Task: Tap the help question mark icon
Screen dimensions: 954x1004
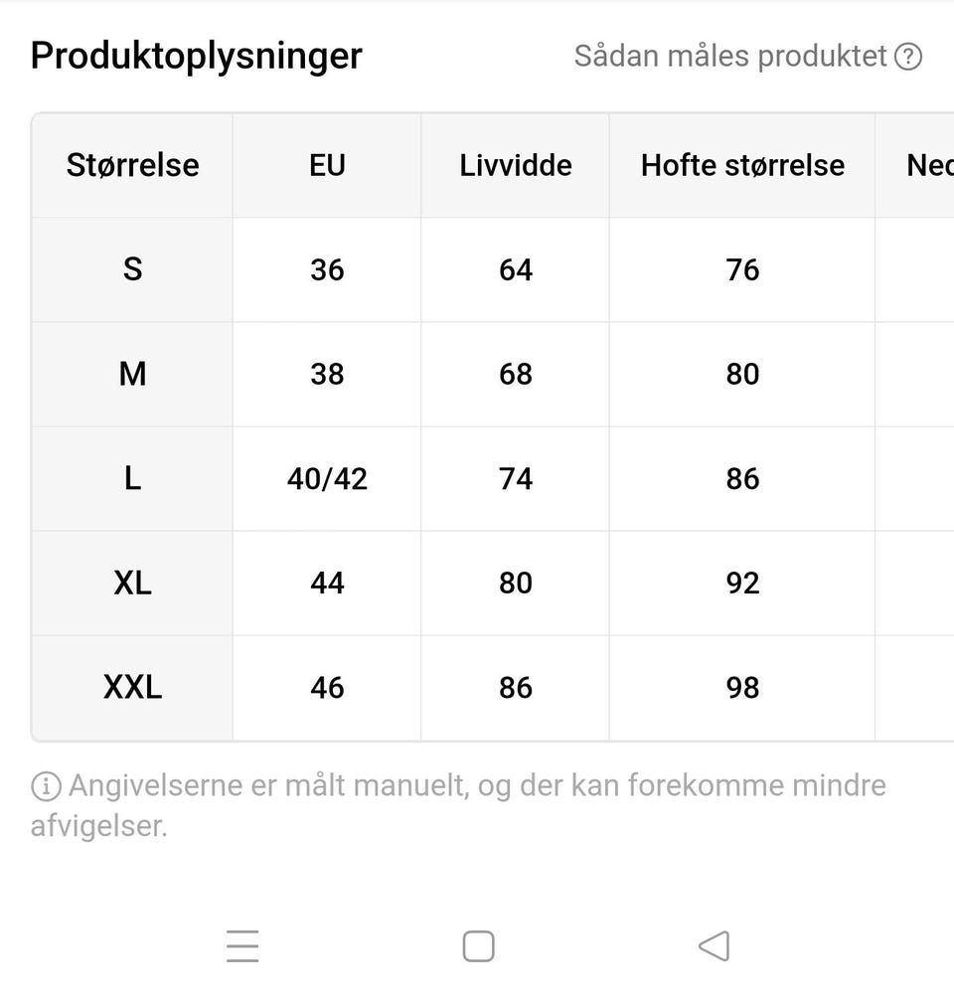Action: pos(908,57)
